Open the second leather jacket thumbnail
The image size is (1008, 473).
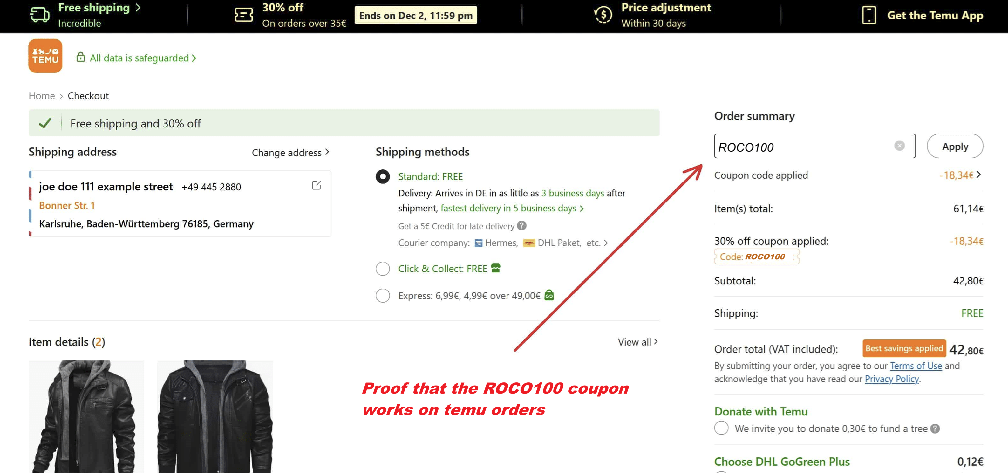click(x=215, y=417)
